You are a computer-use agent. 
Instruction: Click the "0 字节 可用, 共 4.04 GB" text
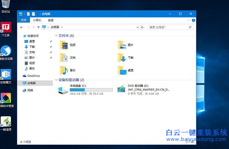(x=143, y=94)
